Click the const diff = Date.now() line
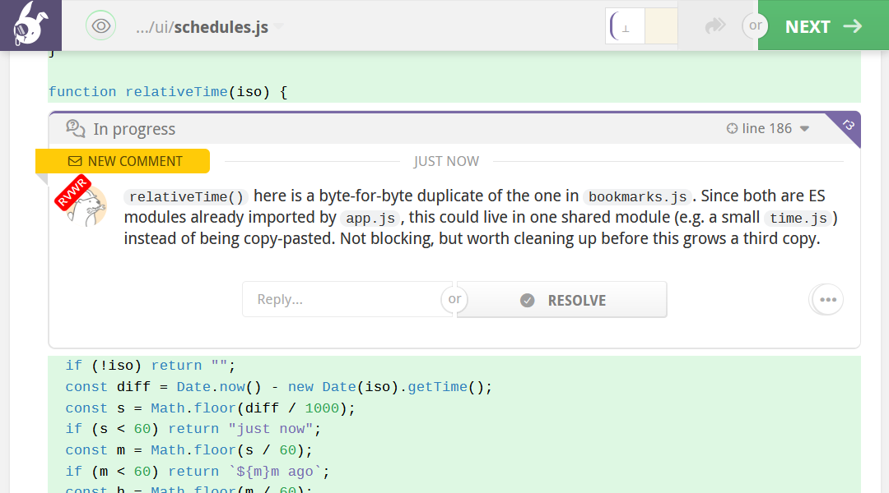 [x=278, y=387]
